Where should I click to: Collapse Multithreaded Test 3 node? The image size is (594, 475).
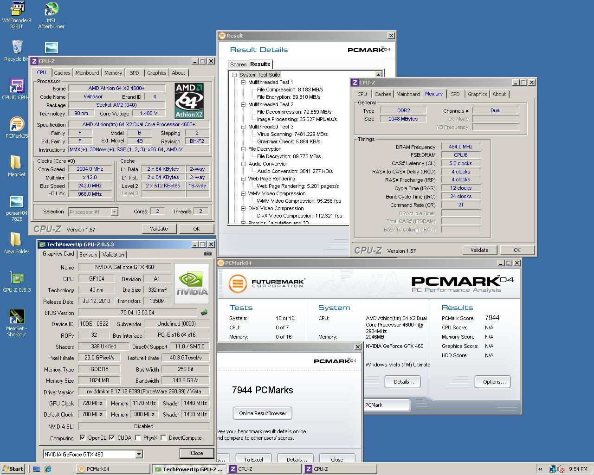pos(243,127)
